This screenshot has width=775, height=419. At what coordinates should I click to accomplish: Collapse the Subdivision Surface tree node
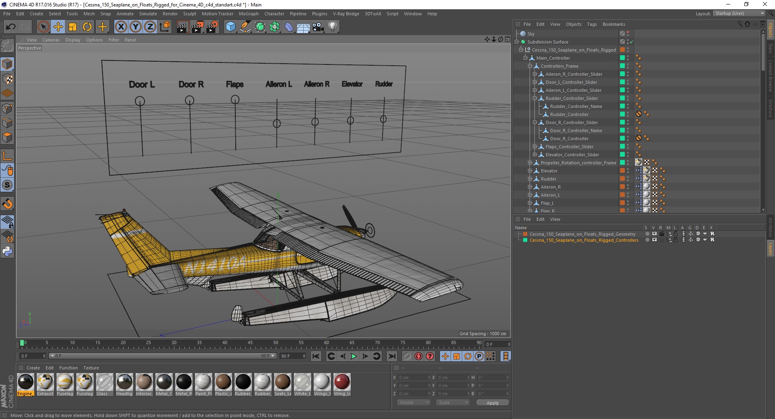pos(517,42)
